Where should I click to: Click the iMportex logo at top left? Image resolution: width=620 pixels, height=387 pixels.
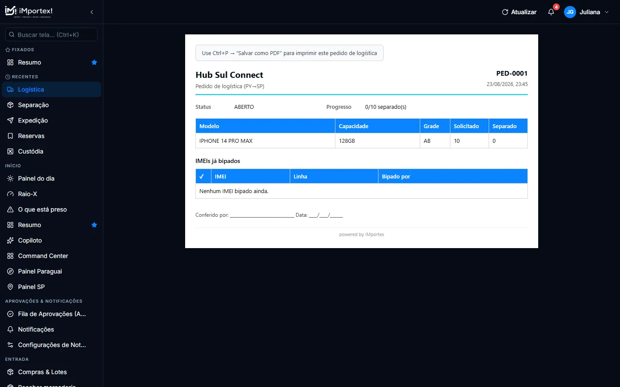[29, 12]
